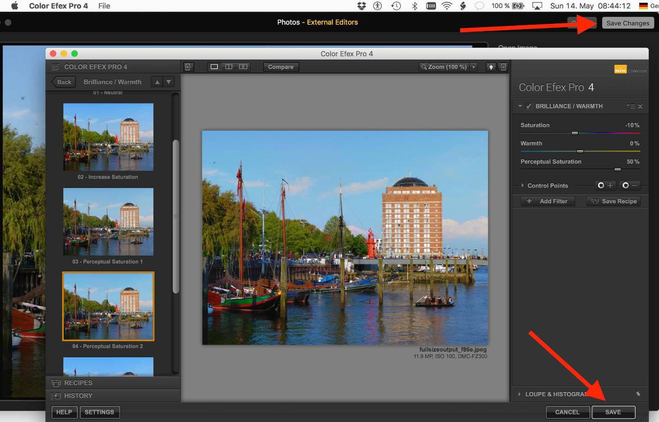
Task: Click the Compare button
Action: (x=281, y=67)
